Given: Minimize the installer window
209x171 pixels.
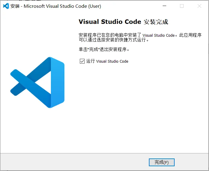Looking at the screenshot, I should 164,6.
